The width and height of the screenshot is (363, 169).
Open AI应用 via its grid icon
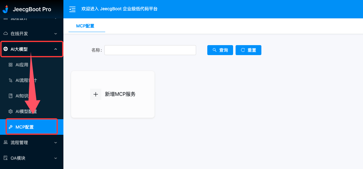point(11,65)
